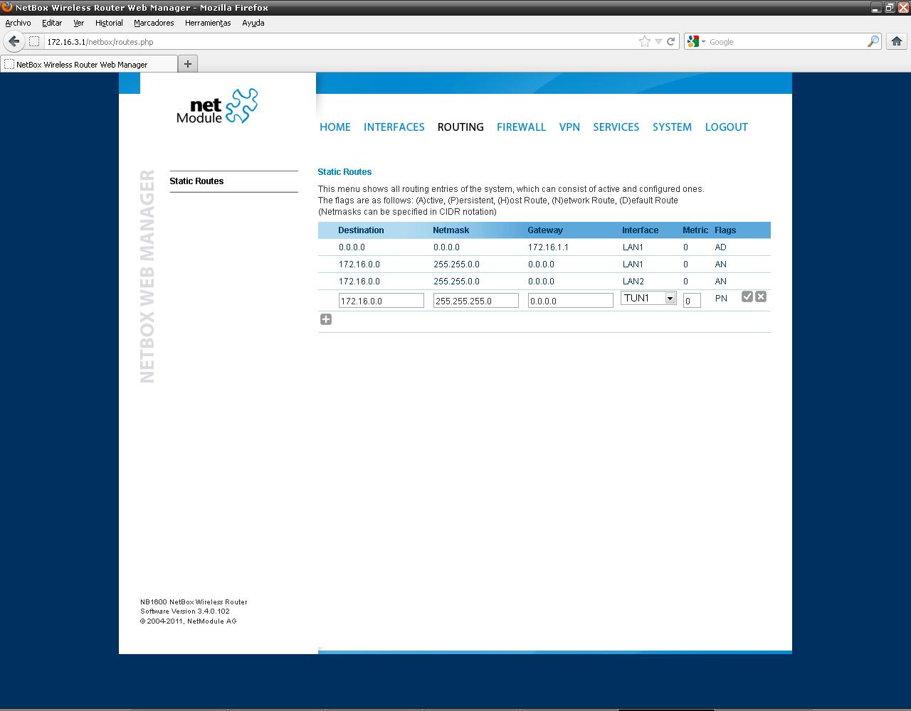Screen dimensions: 911x711
Task: Click the site identity icon beside the URL
Action: [x=34, y=41]
